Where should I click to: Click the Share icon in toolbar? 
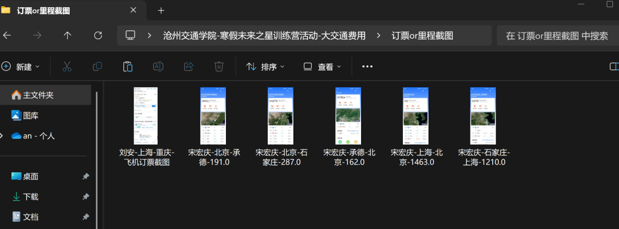point(188,67)
